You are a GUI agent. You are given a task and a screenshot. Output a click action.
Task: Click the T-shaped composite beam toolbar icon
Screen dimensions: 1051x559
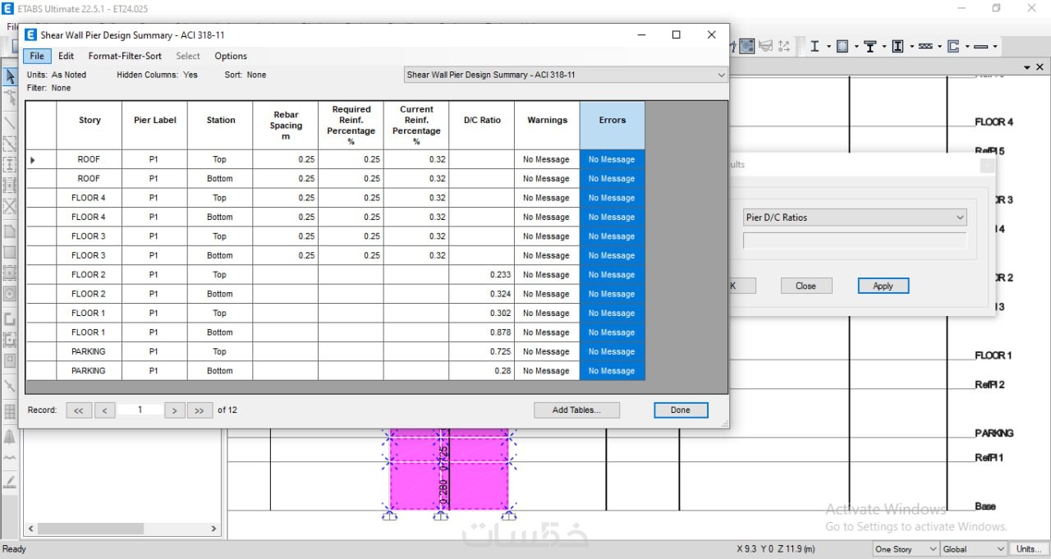tap(870, 46)
